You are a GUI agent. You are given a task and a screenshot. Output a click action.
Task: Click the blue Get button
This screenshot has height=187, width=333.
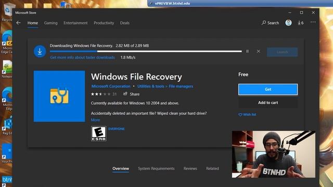pyautogui.click(x=268, y=89)
